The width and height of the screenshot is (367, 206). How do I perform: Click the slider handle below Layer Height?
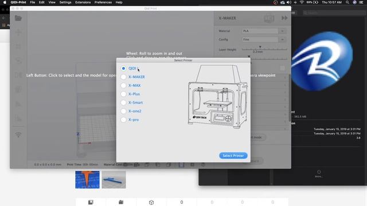point(249,56)
